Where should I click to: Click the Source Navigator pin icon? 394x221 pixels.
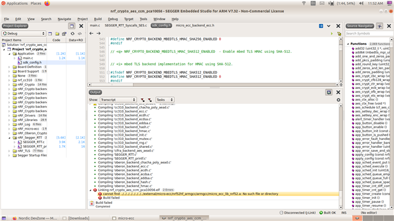pyautogui.click(x=379, y=26)
